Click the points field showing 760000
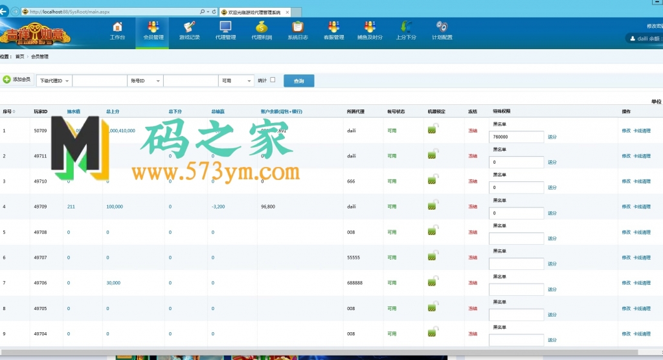This screenshot has width=663, height=360. [516, 137]
